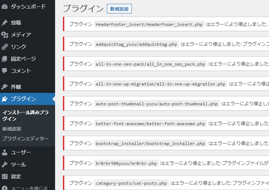Click brBrbr500yuzu/brBrbr.php path text

(126, 163)
